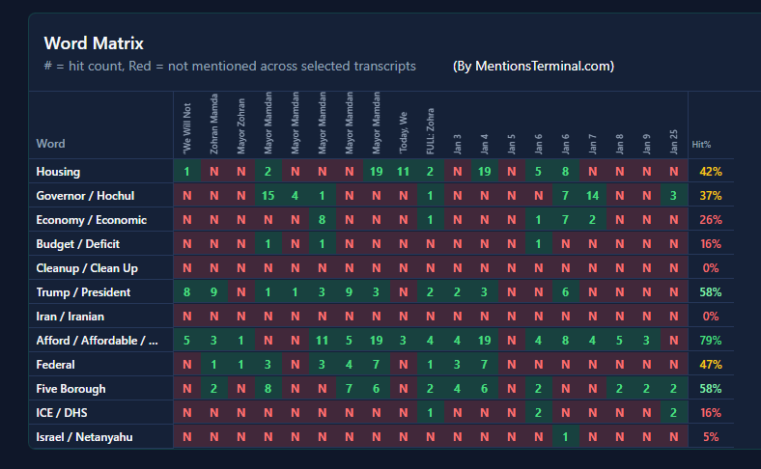Click the 11 cell in the Afford row
Image resolution: width=761 pixels, height=469 pixels.
(x=323, y=341)
